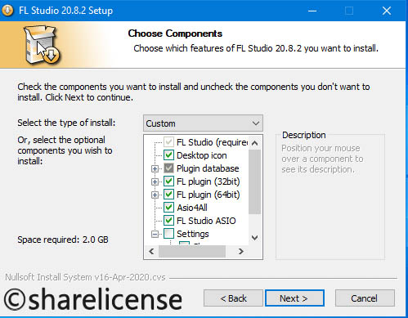Image resolution: width=408 pixels, height=318 pixels.
Task: Click the FL Studio setup title bar icon
Action: (7, 11)
